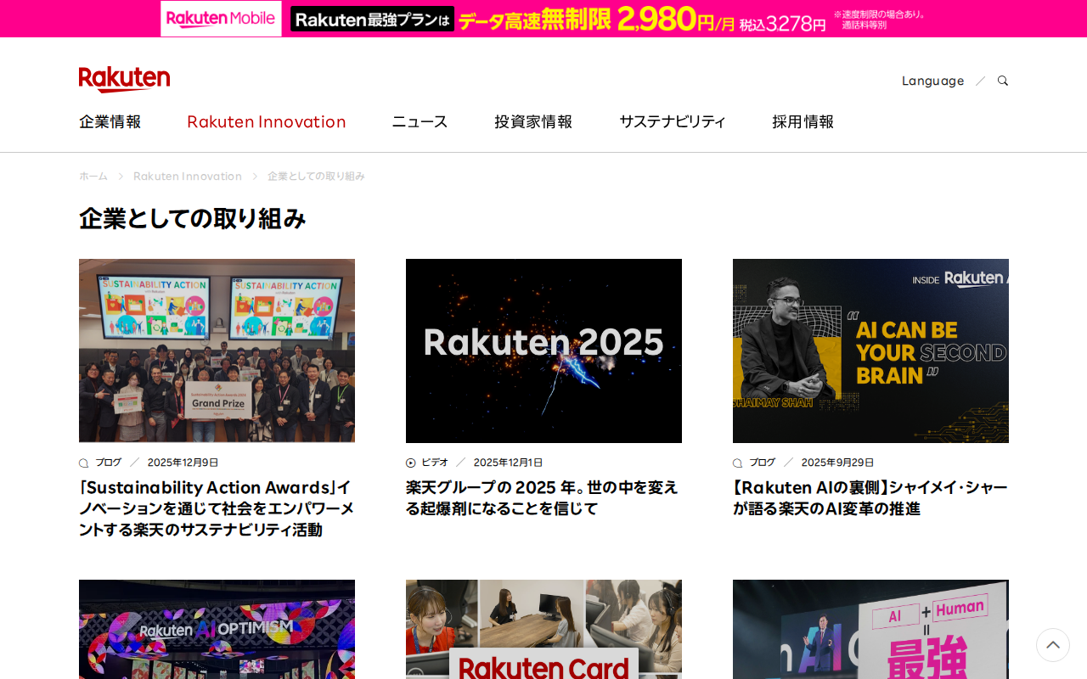The width and height of the screenshot is (1087, 679).
Task: Open the Sustainability Action Awards article title
Action: point(217,508)
